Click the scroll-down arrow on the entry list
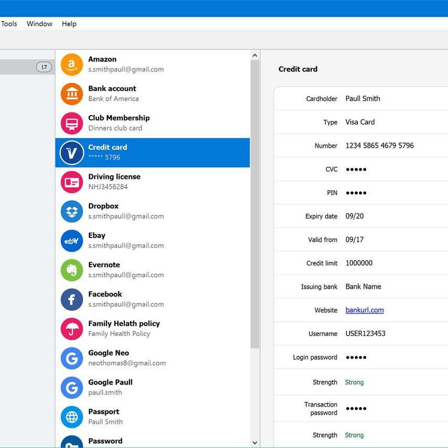 pos(254,442)
